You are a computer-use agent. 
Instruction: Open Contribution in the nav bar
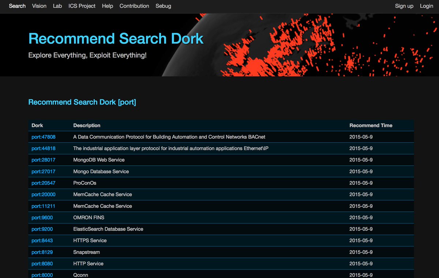coord(134,6)
